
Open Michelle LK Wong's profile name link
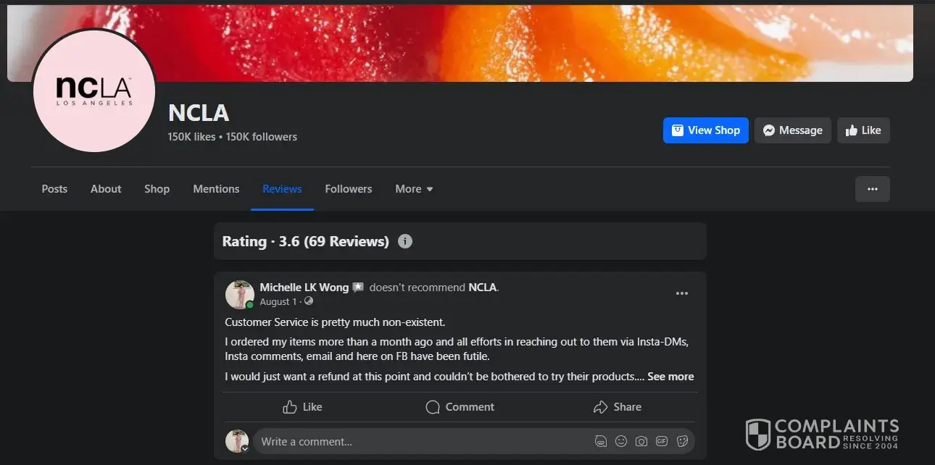coord(304,288)
